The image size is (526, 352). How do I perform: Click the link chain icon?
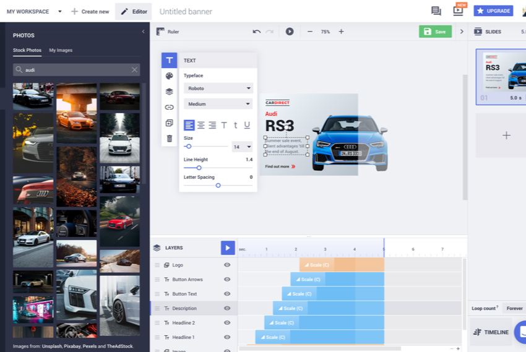coord(169,107)
